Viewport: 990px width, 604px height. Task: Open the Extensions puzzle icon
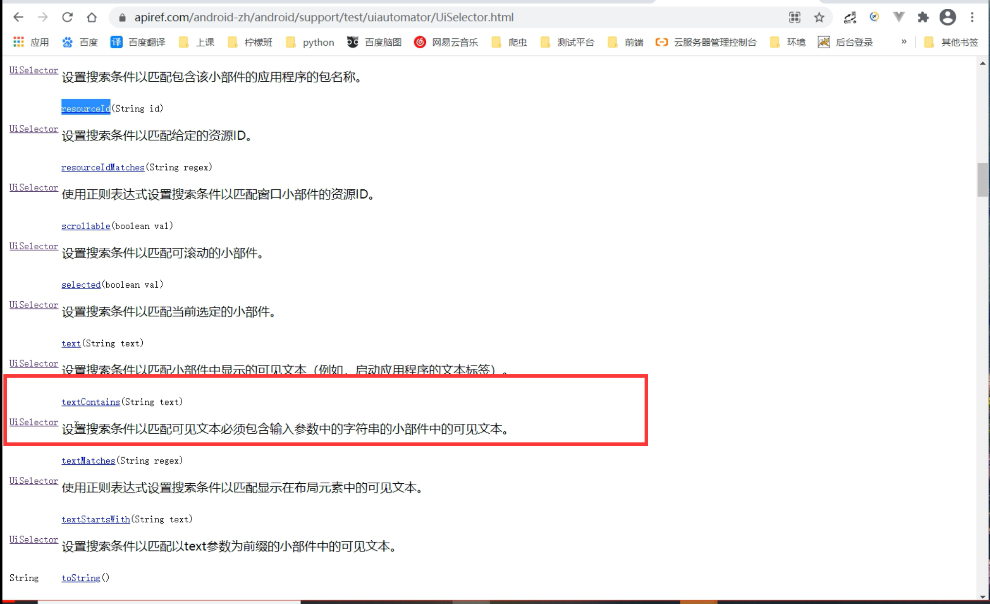pyautogui.click(x=923, y=18)
